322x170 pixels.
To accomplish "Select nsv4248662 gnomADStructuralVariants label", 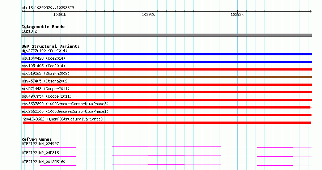I will click(x=63, y=119).
